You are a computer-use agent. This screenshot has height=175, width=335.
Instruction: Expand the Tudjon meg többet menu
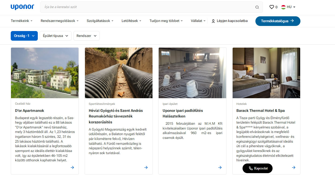point(166,21)
